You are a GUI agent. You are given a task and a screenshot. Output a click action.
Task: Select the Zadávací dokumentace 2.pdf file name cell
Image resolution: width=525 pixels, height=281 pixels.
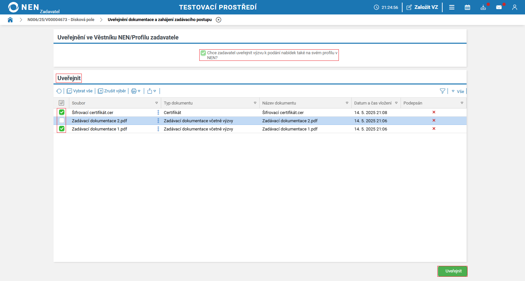pyautogui.click(x=99, y=121)
